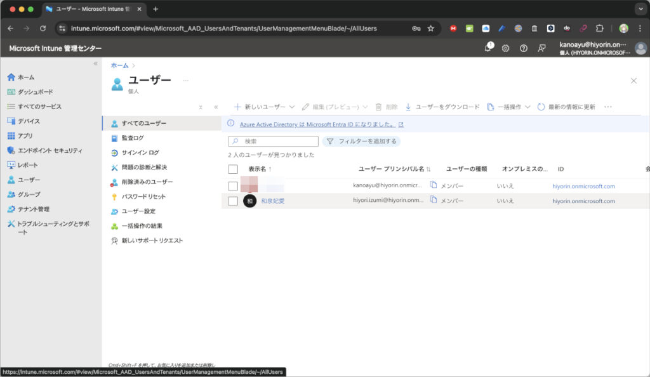650x377 pixels.
Task: Open the settings gear in header
Action: pyautogui.click(x=505, y=48)
